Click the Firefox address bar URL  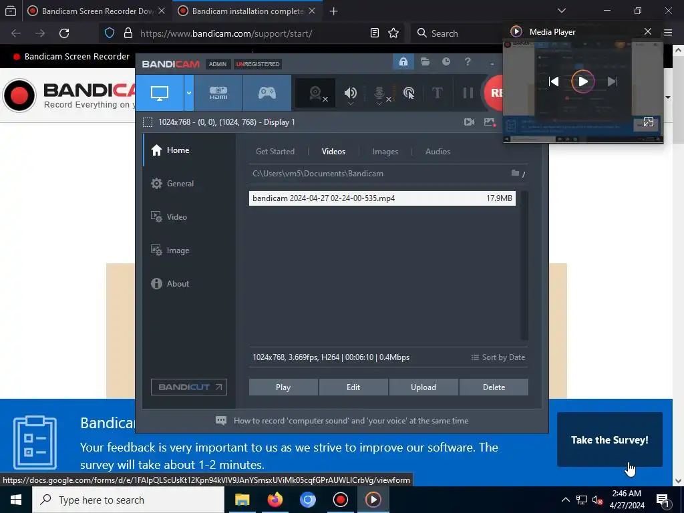[x=226, y=33]
